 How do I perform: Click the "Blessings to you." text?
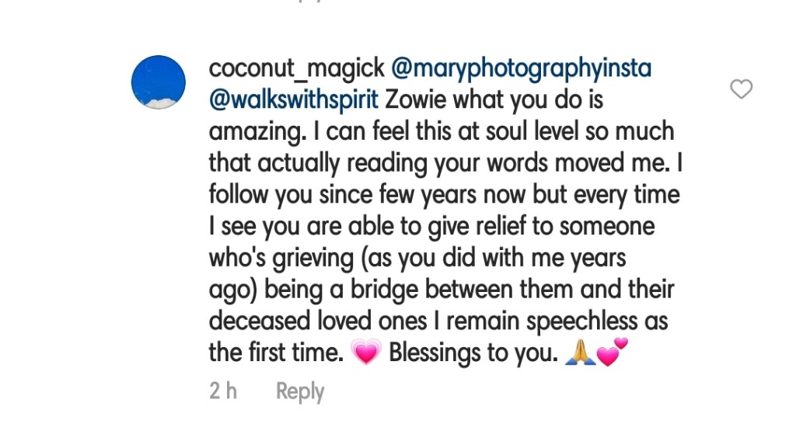point(473,354)
